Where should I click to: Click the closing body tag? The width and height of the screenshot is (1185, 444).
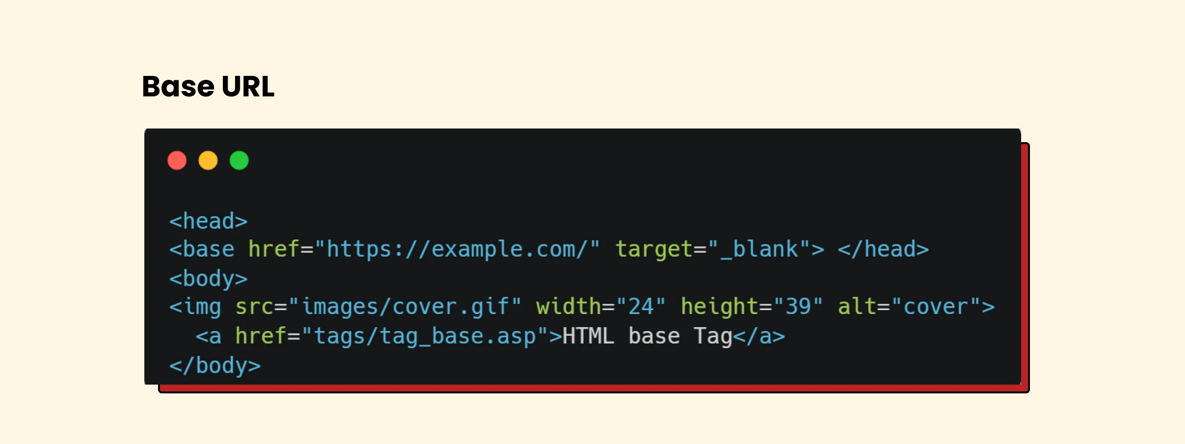click(x=215, y=366)
